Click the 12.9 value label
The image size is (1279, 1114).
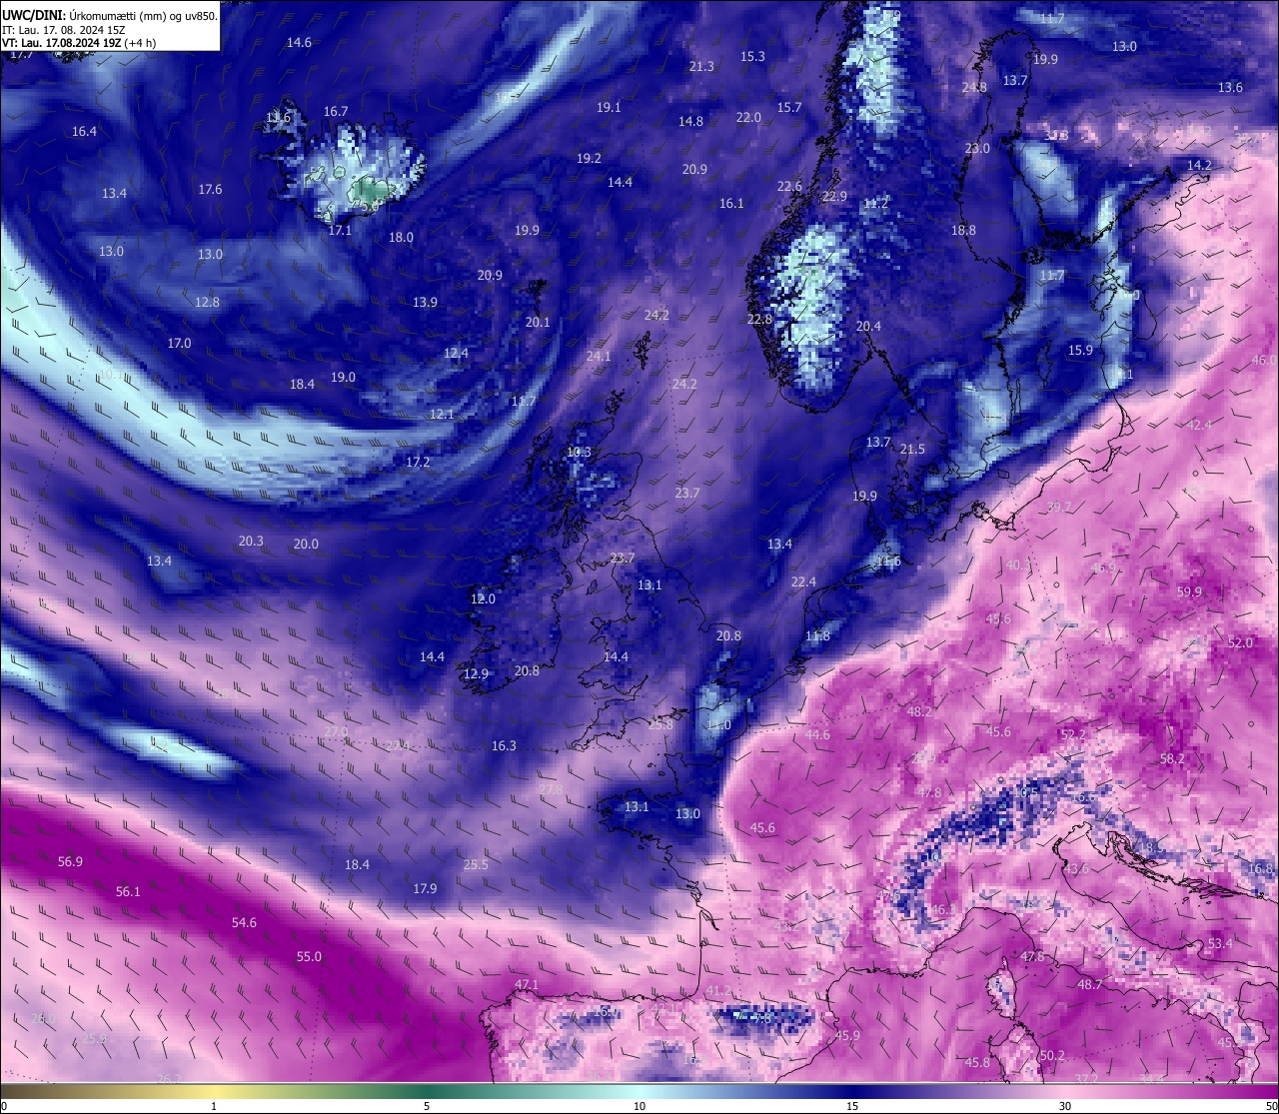476,674
